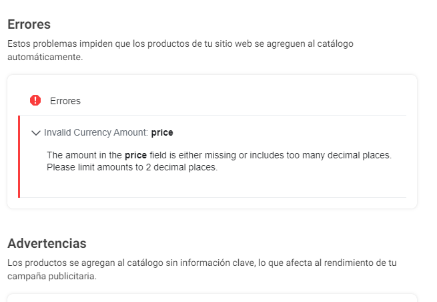This screenshot has width=437, height=302.
Task: Click the 'Advertencias' section heading
Action: click(x=47, y=243)
